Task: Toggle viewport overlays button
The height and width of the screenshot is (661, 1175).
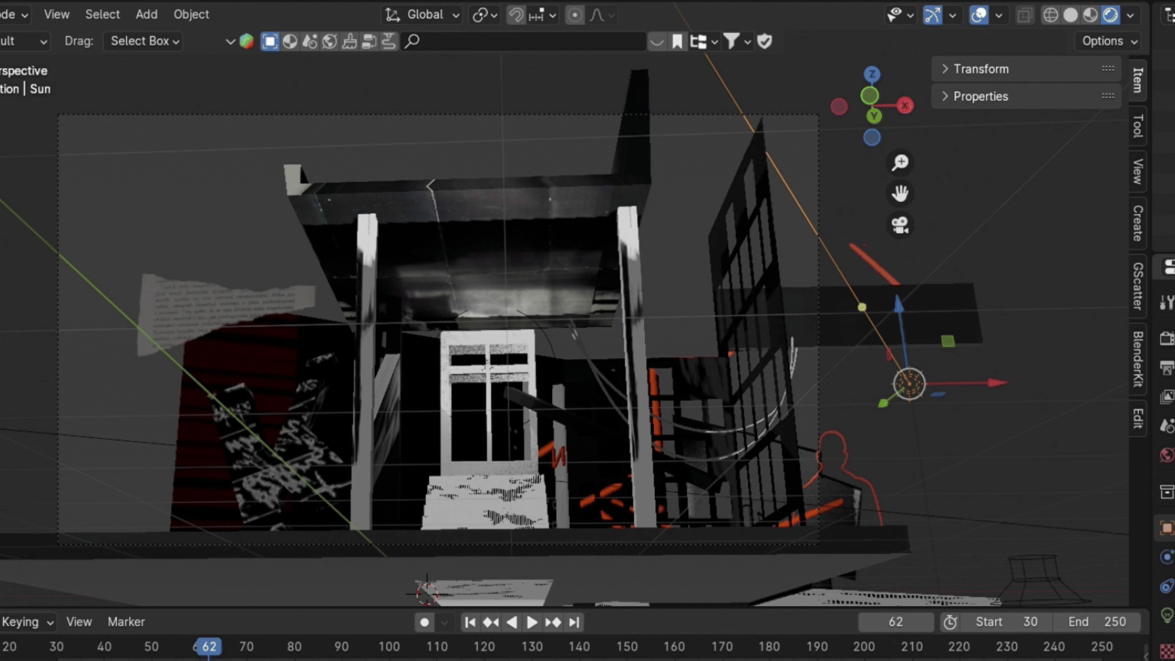Action: 979,15
